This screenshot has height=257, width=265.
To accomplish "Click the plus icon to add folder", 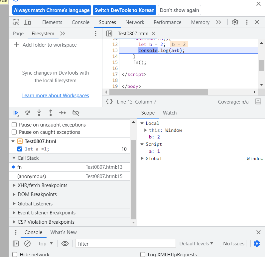I will pos(16,45).
